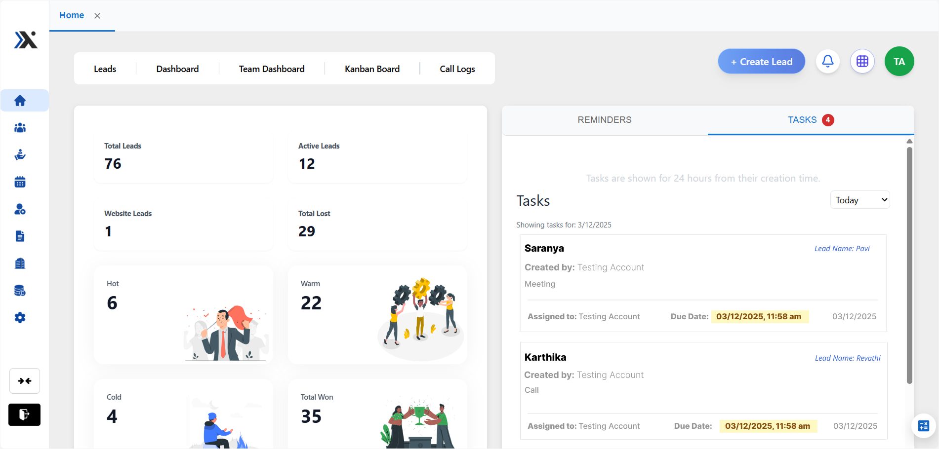Screen dimensions: 939x449
Task: Open the TA profile avatar
Action: pos(899,61)
